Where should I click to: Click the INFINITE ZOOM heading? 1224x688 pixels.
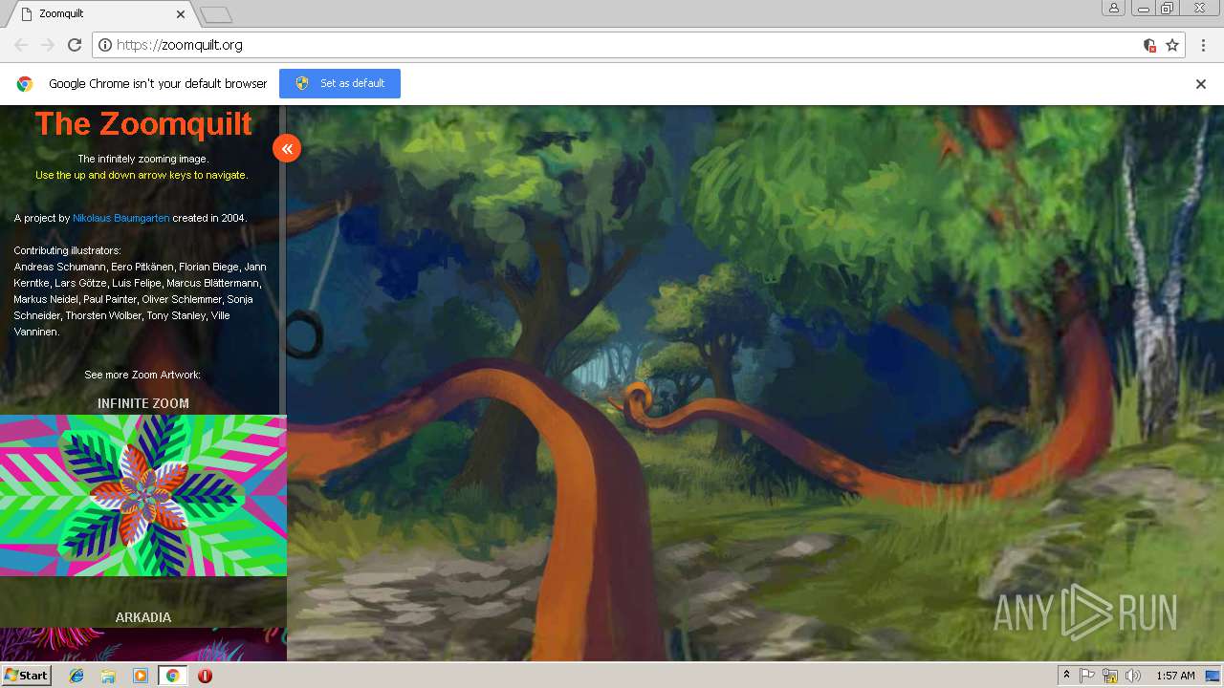(x=143, y=403)
